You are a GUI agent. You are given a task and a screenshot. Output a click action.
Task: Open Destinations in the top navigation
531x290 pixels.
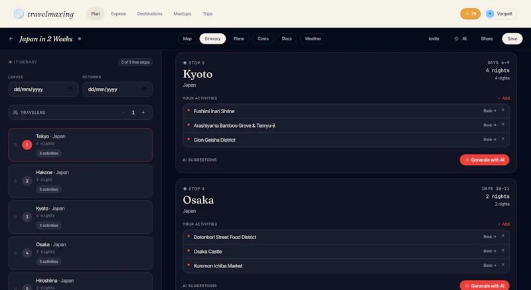pyautogui.click(x=150, y=14)
